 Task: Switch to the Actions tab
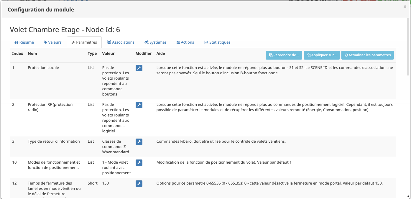tap(185, 42)
